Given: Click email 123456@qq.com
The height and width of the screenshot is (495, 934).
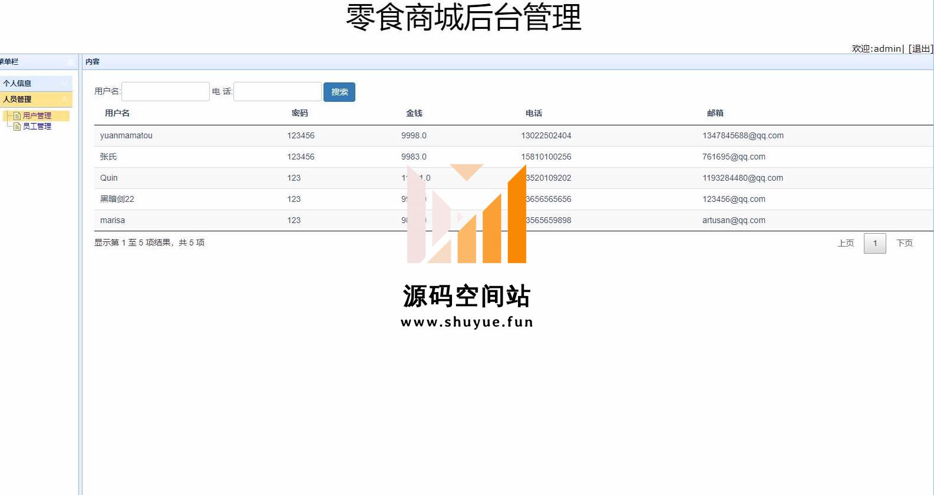Looking at the screenshot, I should point(734,199).
